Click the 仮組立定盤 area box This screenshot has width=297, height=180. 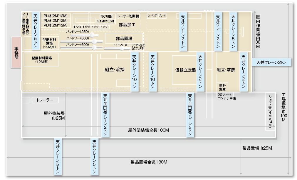click(x=185, y=70)
